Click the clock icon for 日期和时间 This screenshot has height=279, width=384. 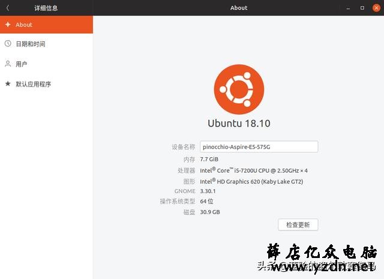[8, 44]
